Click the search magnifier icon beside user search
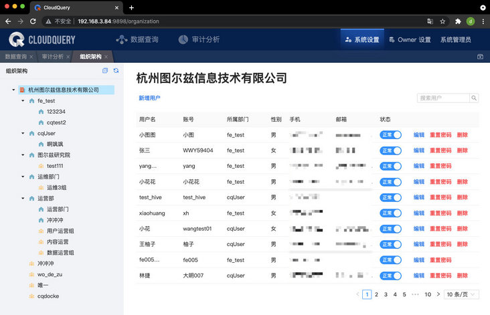 (x=474, y=98)
